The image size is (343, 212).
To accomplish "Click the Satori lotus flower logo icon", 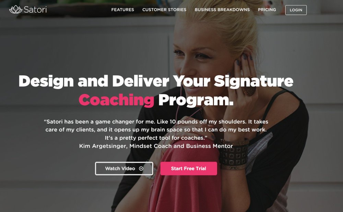I will pos(16,9).
